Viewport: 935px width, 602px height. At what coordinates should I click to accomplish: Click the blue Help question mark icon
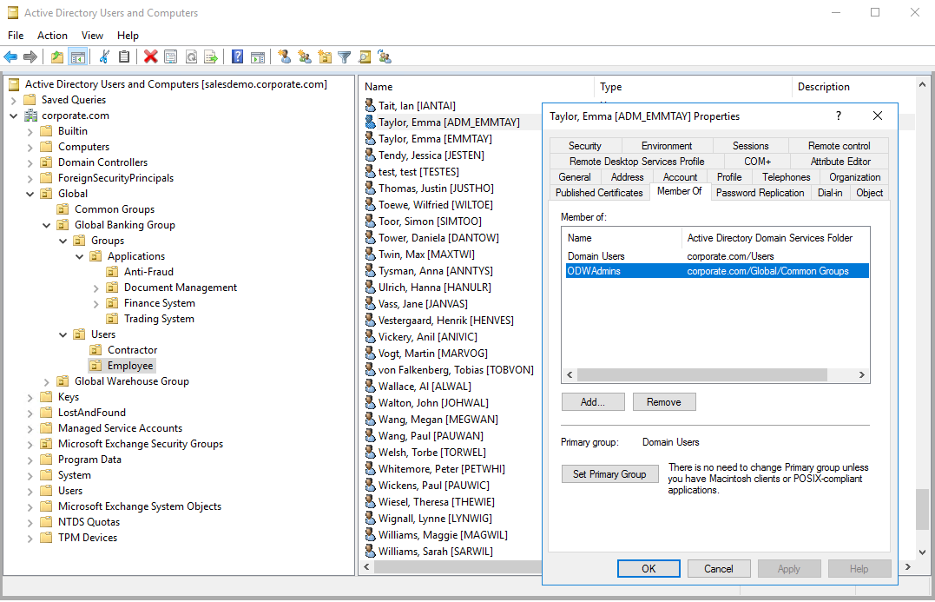coord(237,56)
